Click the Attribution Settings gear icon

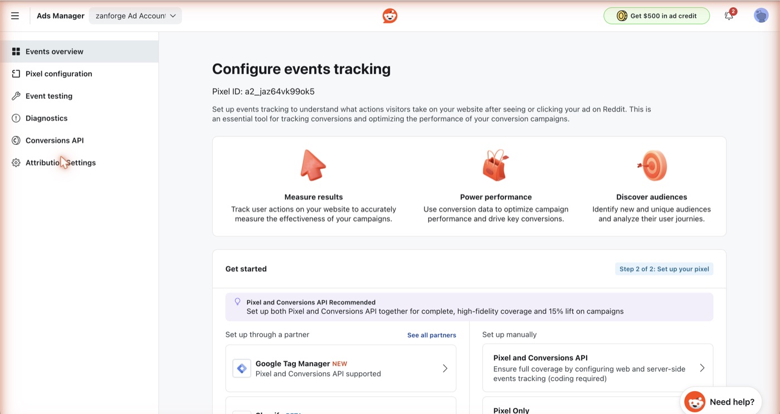[16, 163]
